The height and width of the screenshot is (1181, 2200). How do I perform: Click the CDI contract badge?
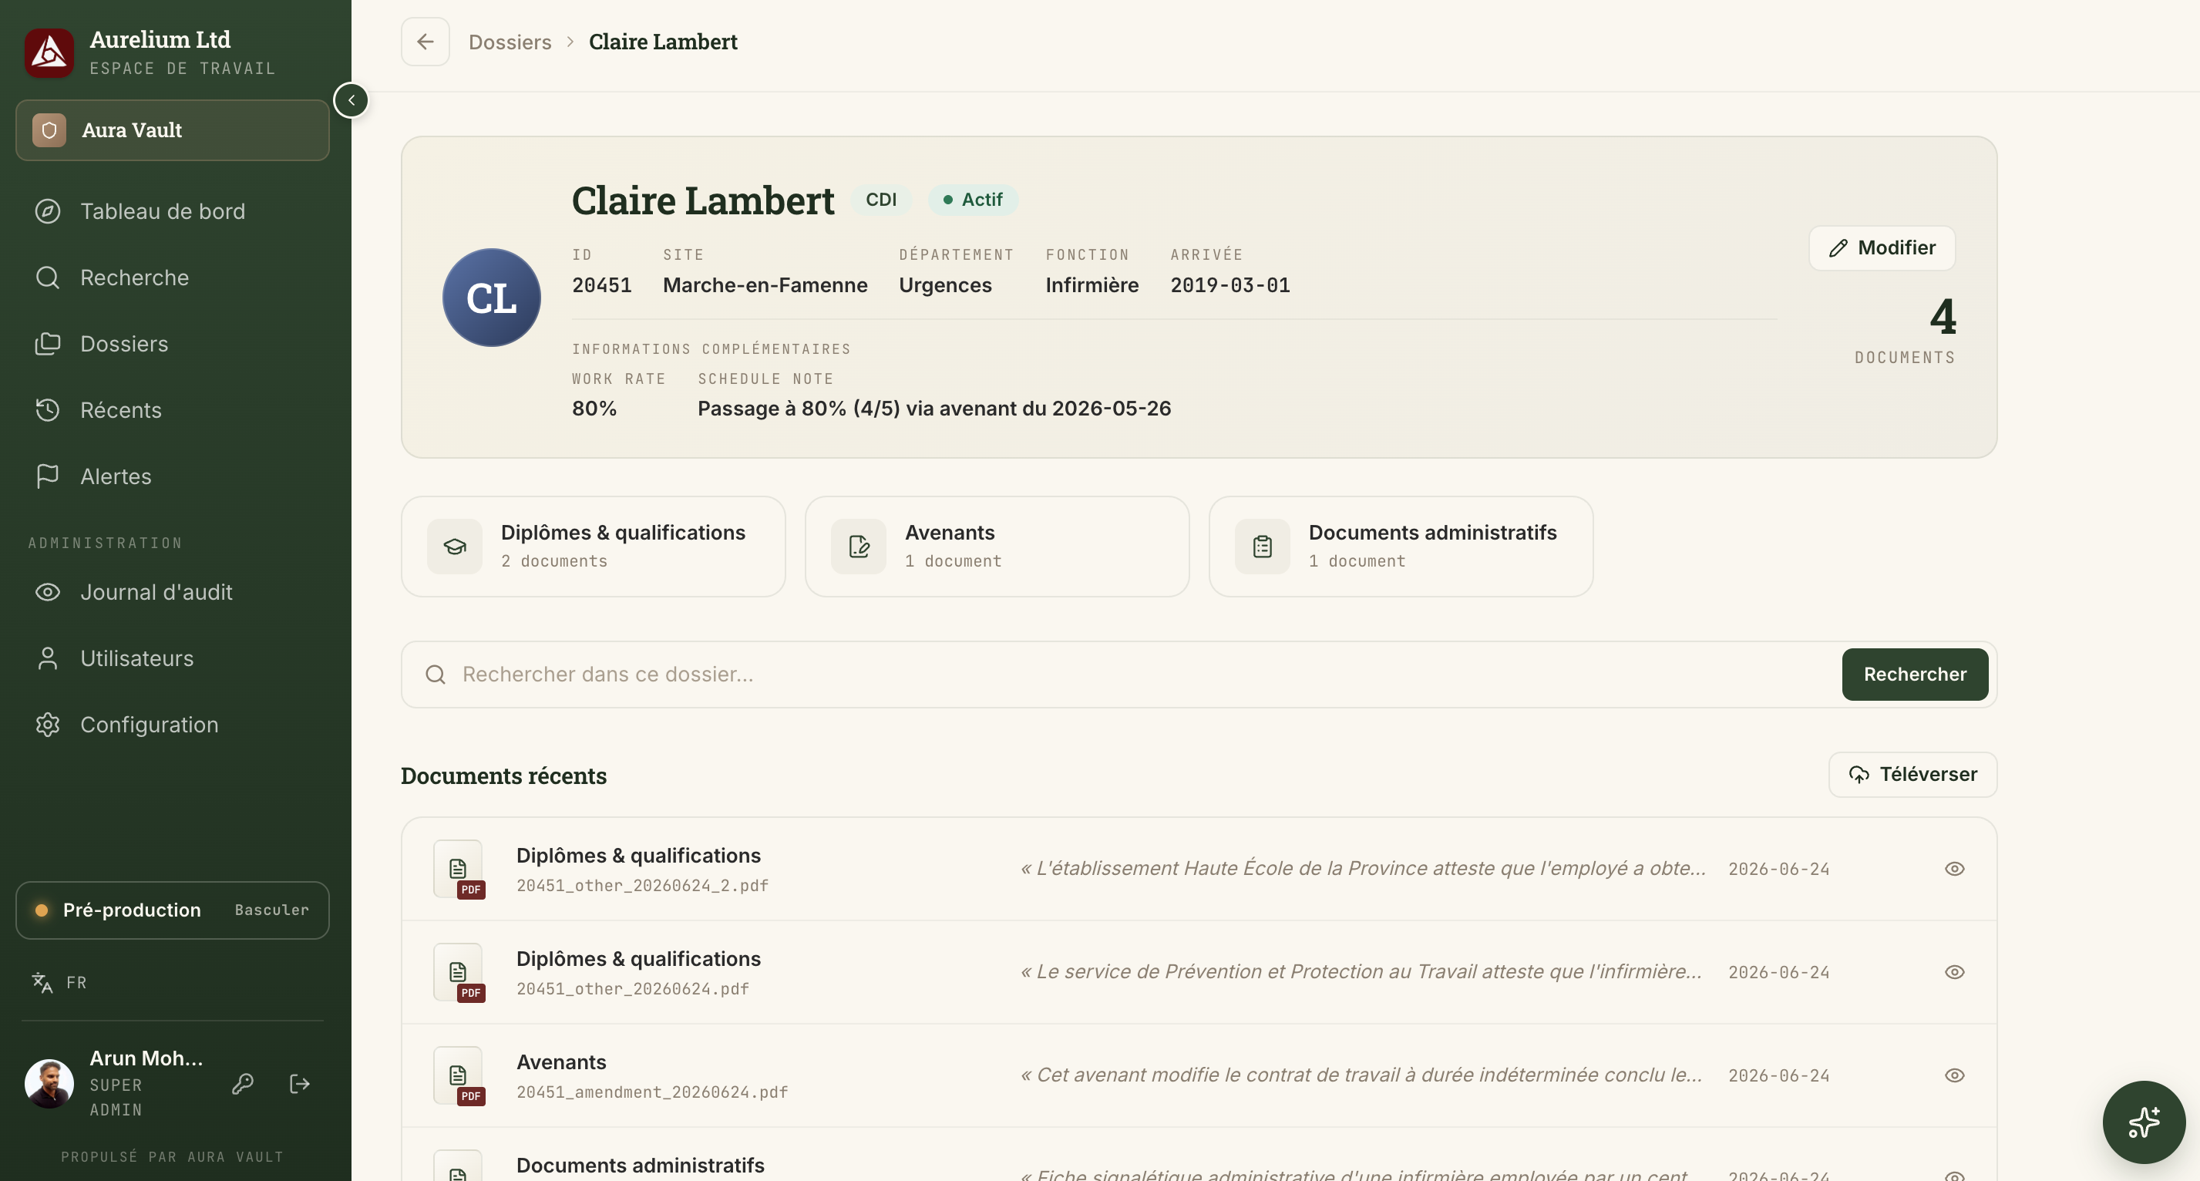pos(880,199)
